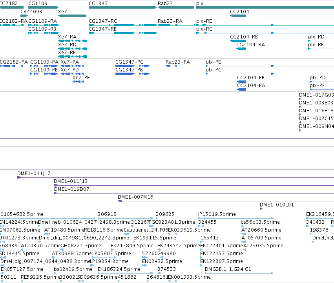Select transcript Xe7-RE
The height and width of the screenshot is (283, 334).
(x=72, y=57)
